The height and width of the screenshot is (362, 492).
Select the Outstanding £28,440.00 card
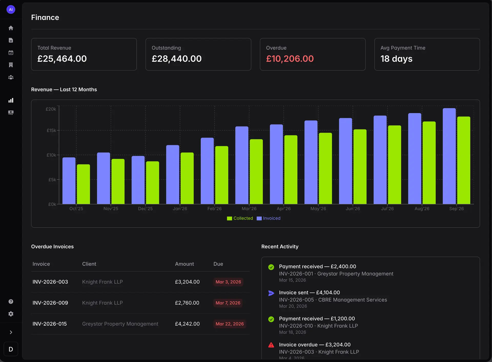click(x=198, y=54)
